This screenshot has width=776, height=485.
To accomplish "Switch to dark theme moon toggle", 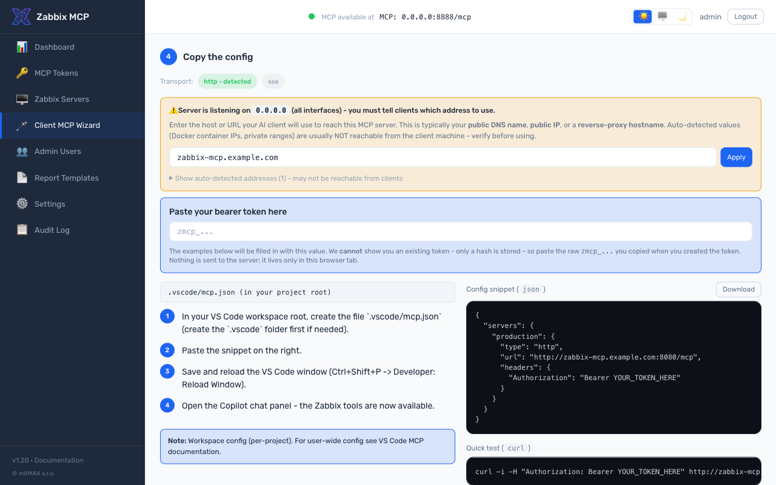I will [x=682, y=16].
